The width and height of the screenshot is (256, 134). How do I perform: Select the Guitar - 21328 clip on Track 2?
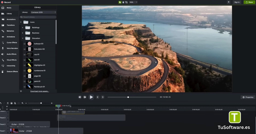(x=30, y=124)
